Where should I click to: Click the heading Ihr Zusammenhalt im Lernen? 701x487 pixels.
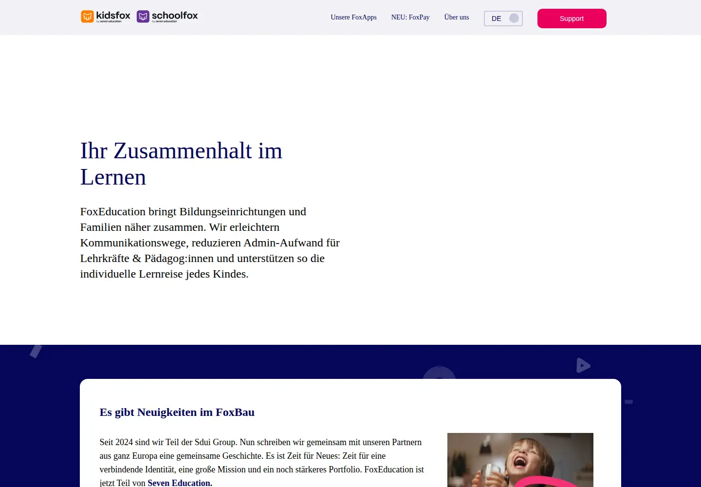[x=181, y=164]
